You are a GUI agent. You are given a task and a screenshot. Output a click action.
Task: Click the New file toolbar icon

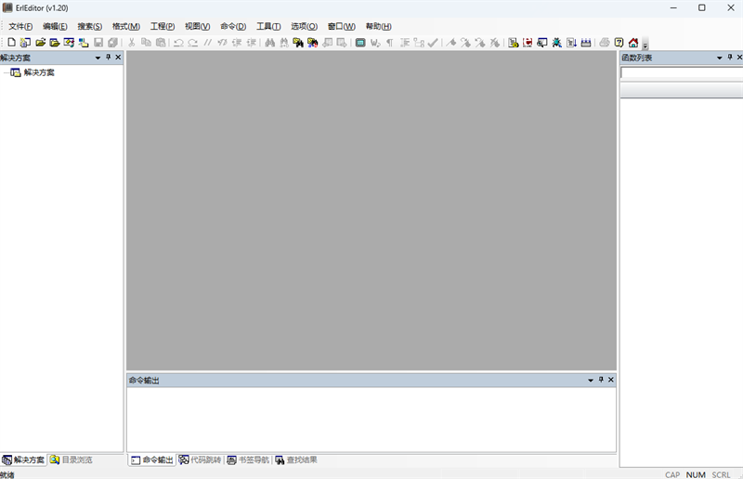click(11, 43)
